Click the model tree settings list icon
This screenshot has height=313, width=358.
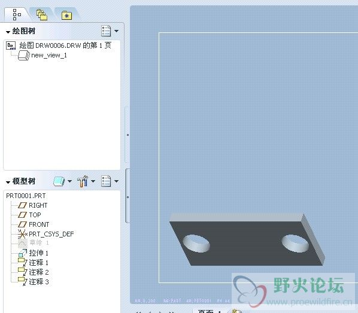[x=106, y=181]
